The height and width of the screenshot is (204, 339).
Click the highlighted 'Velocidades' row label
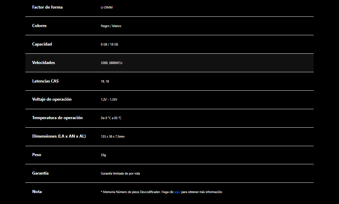(x=43, y=63)
